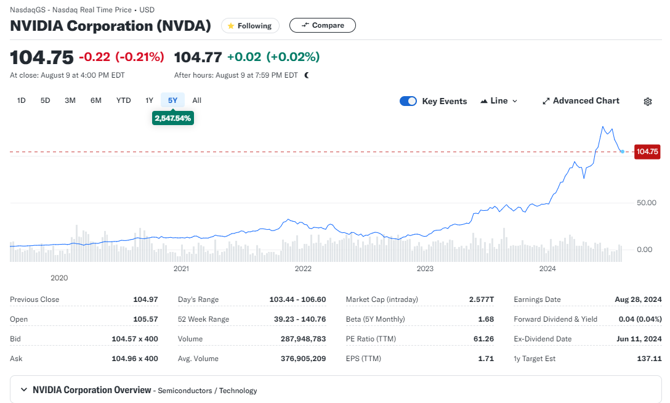670x403 pixels.
Task: Click the 2022 label on the chart axis
Action: coord(303,269)
